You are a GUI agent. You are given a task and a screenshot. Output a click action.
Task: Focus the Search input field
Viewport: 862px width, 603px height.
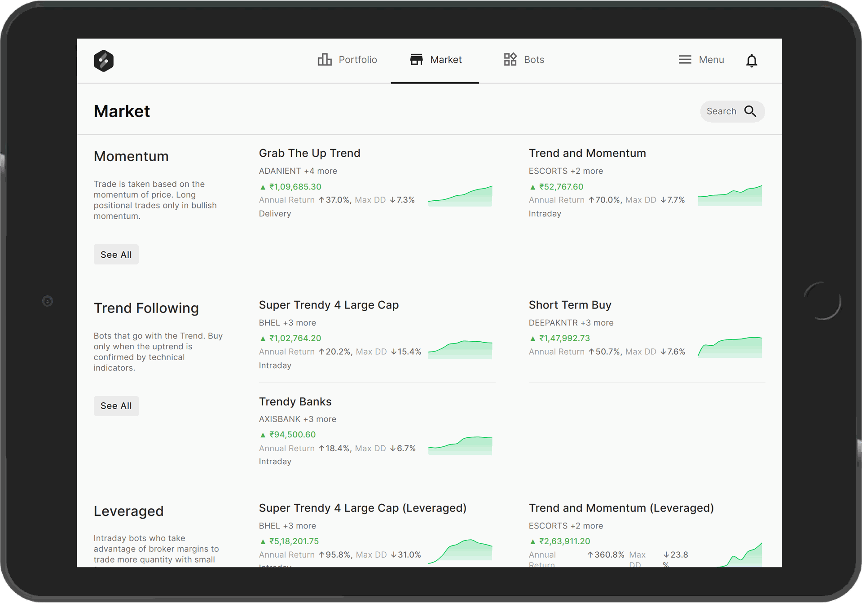(721, 111)
